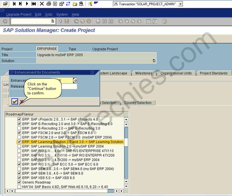Click the printer icon in the top toolbar
This screenshot has height=196, width=232.
[x=49, y=3]
